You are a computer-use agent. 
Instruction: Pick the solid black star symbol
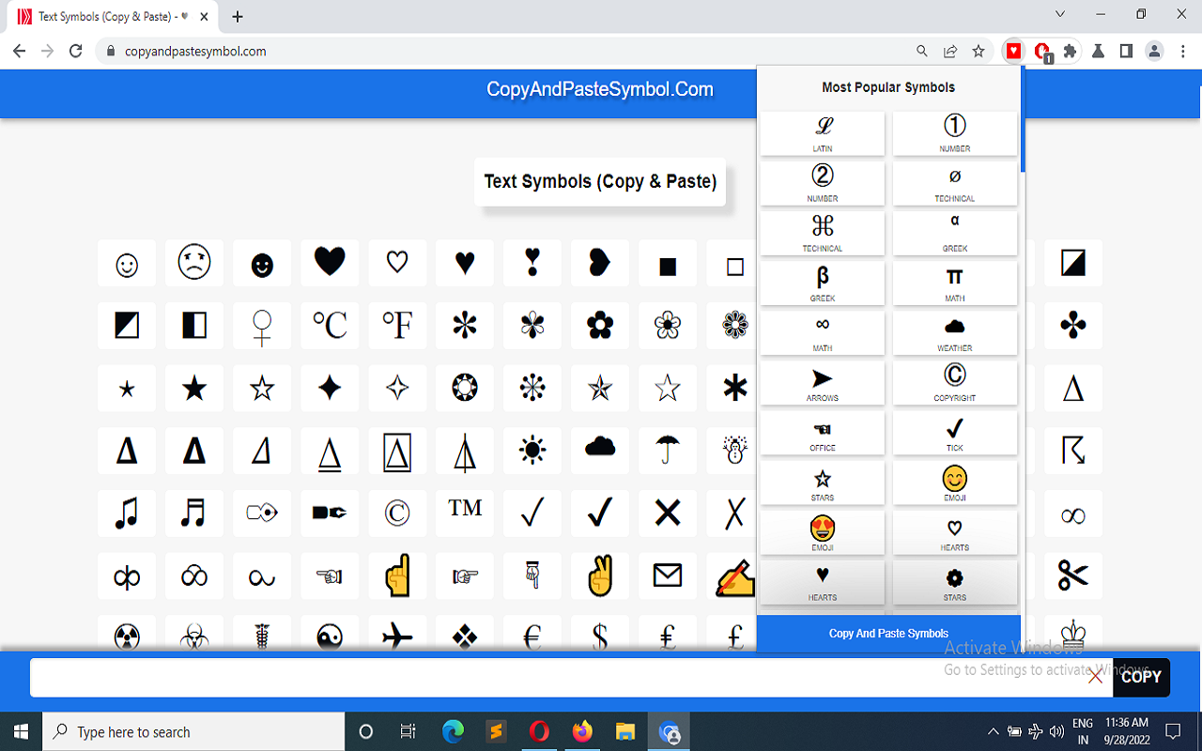point(194,389)
